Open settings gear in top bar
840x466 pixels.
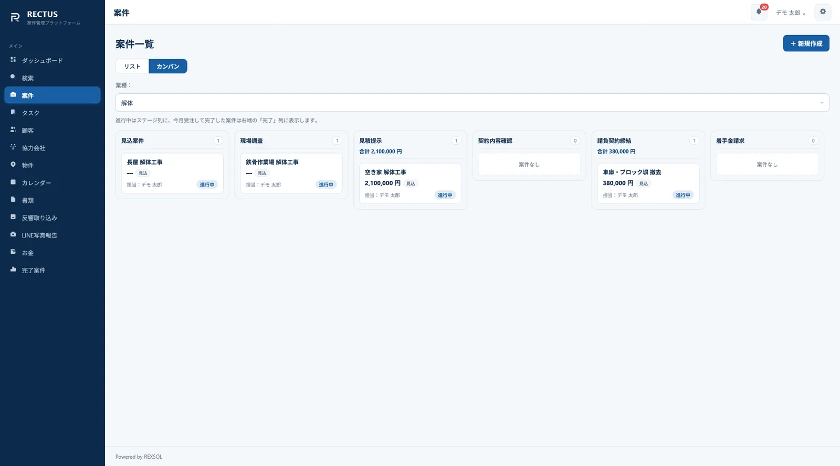point(823,12)
